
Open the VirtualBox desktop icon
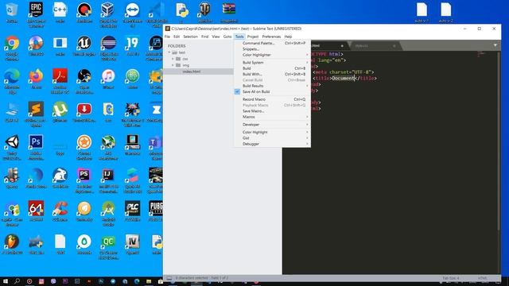(108, 14)
